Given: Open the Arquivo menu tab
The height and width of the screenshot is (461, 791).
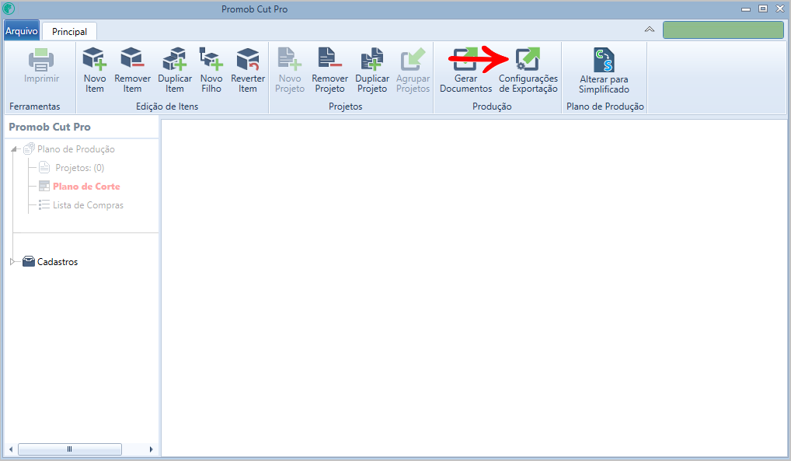Looking at the screenshot, I should pos(22,31).
